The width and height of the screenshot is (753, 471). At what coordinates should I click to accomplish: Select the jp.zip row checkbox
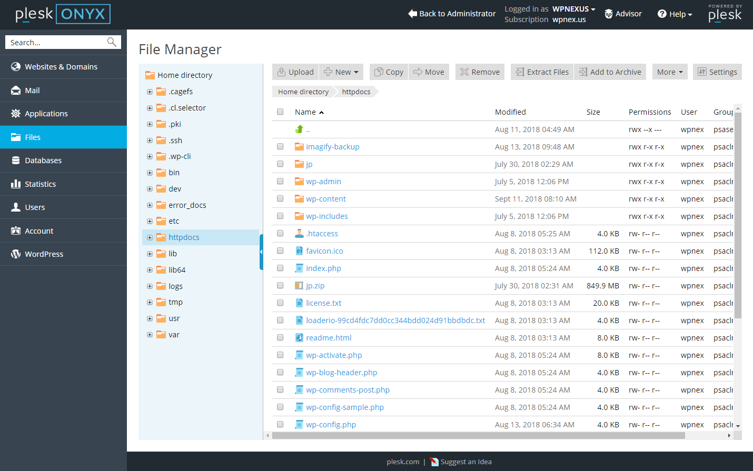280,286
